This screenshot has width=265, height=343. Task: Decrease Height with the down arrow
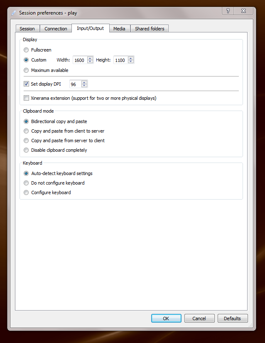tap(131, 62)
